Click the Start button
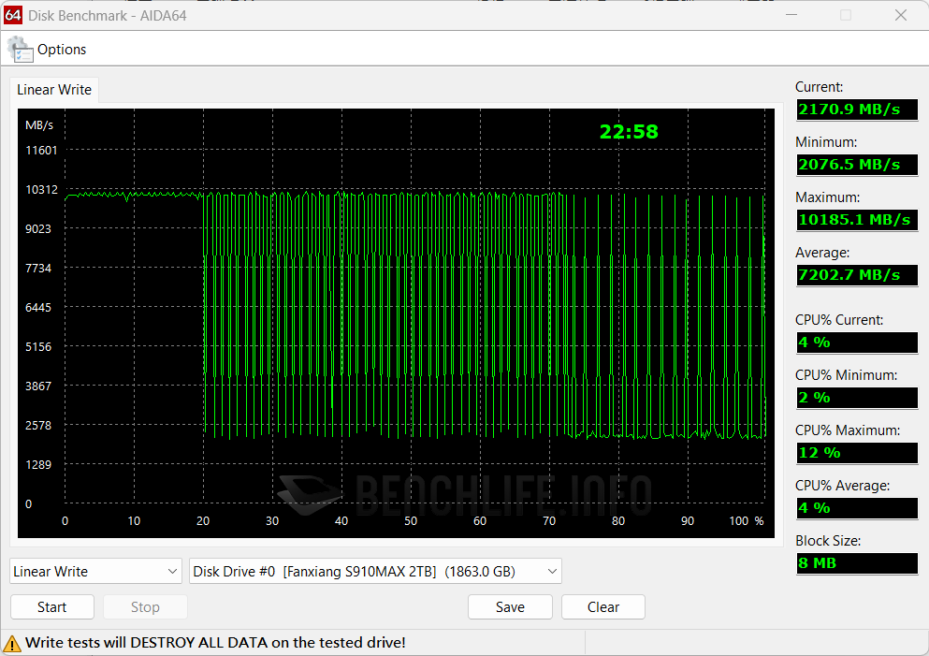This screenshot has height=656, width=929. point(52,606)
